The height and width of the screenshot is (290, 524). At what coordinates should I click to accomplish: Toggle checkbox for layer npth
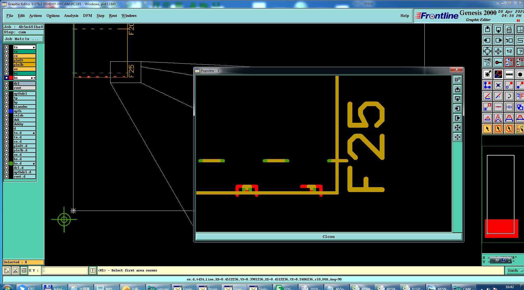coord(7,111)
